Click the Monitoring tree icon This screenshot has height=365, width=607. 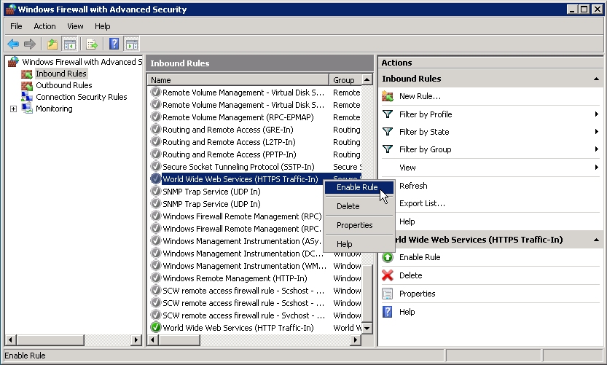pos(27,109)
